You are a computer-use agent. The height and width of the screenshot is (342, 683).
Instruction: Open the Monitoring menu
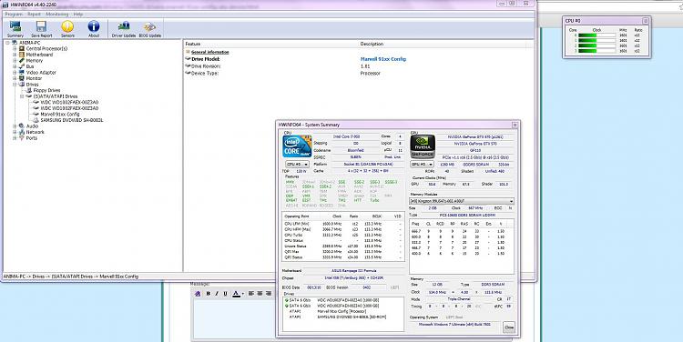pyautogui.click(x=57, y=15)
